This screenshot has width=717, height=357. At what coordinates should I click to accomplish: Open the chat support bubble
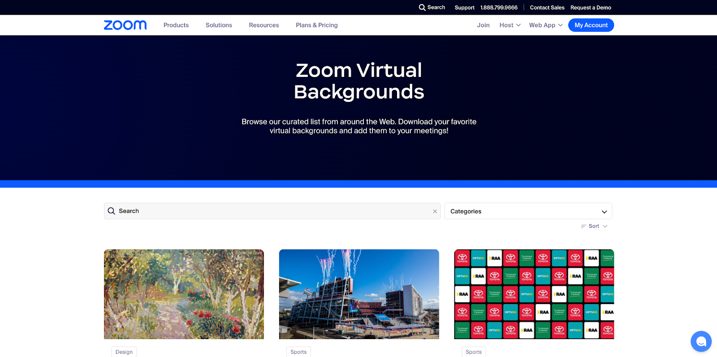pos(701,341)
